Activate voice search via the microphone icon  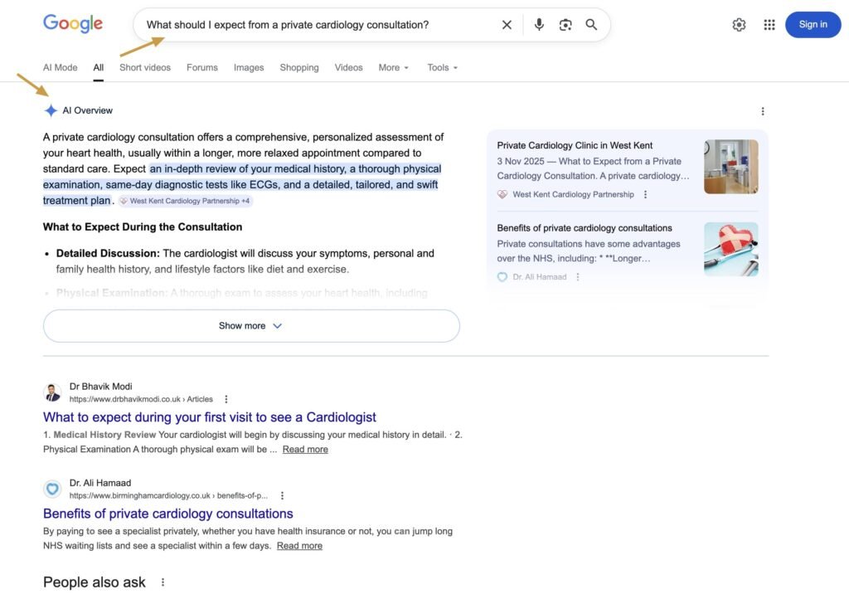click(x=538, y=24)
